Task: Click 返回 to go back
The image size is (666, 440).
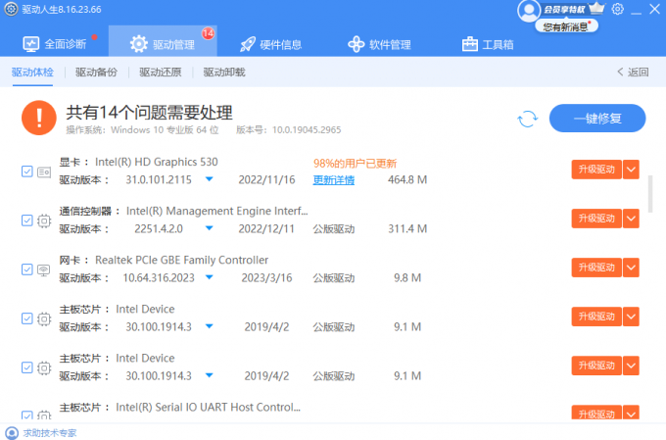Action: coord(633,73)
